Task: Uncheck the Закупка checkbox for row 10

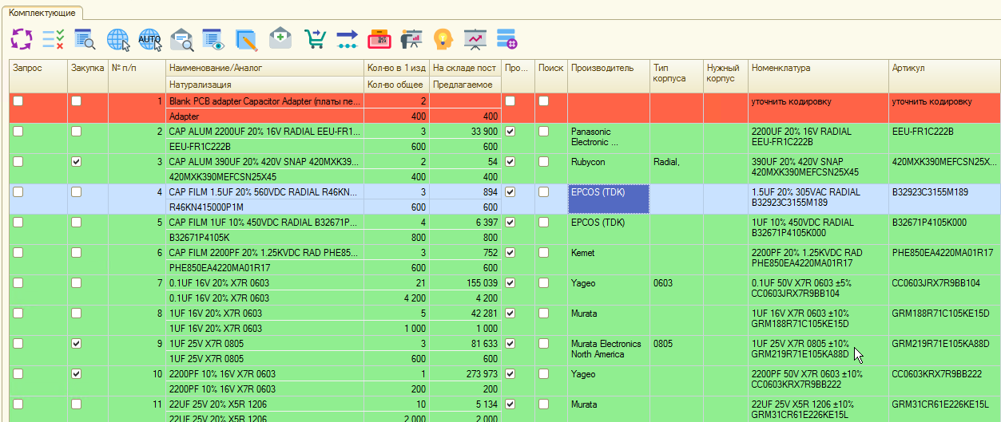Action: click(76, 374)
